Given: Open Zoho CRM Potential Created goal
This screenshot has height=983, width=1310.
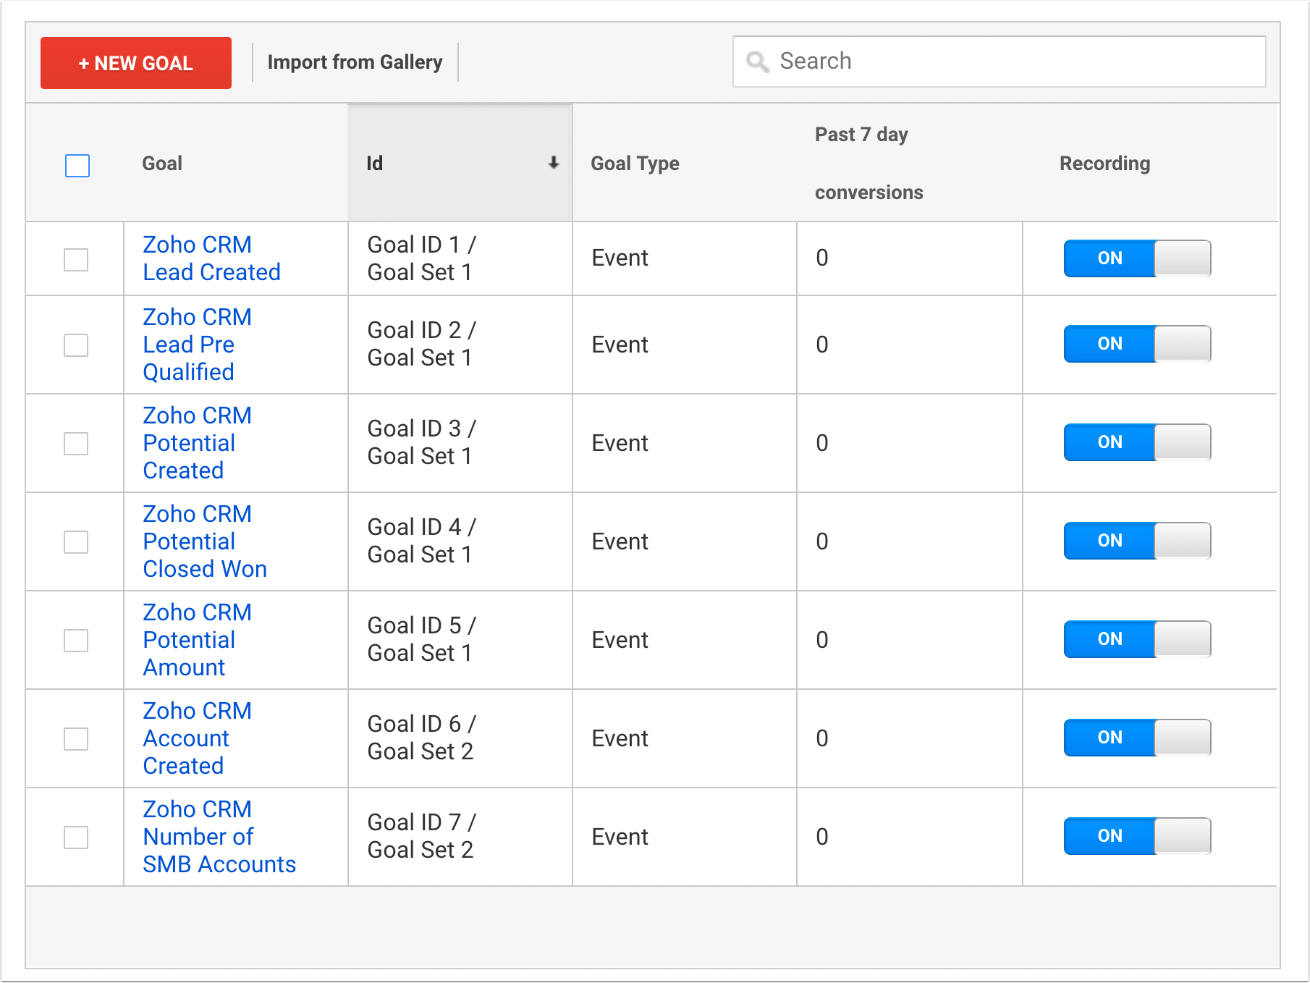Looking at the screenshot, I should click(197, 443).
